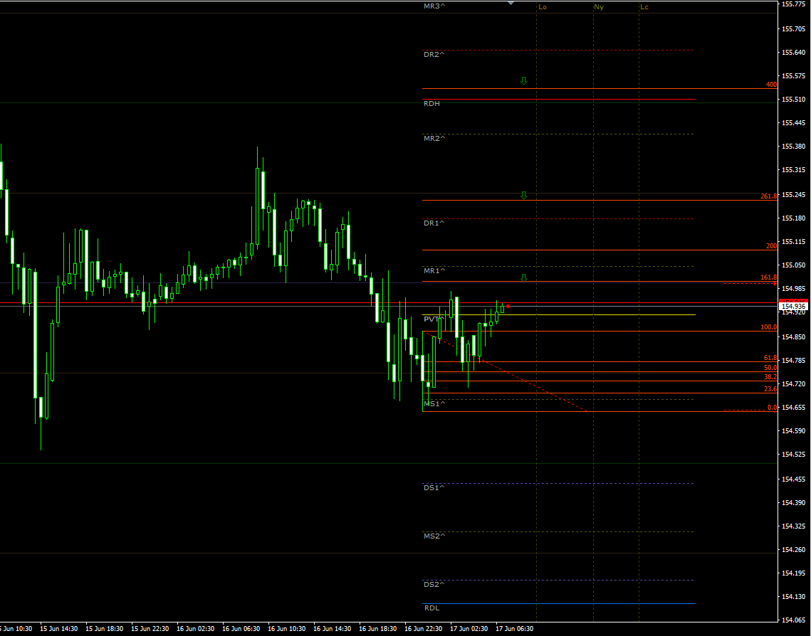Click the Lc session label

[644, 6]
